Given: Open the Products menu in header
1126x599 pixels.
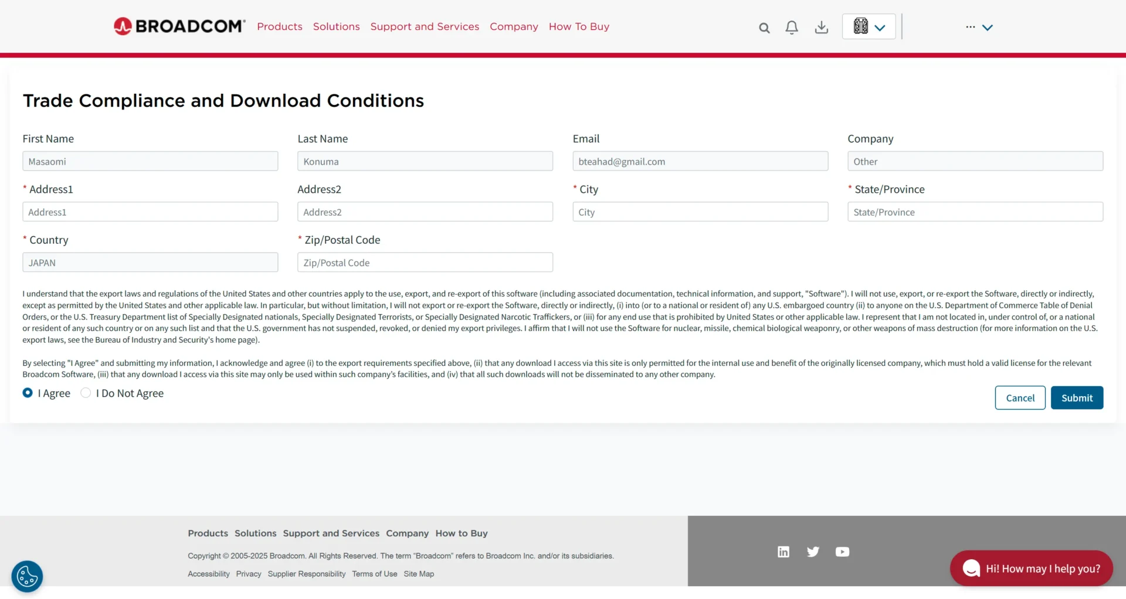Looking at the screenshot, I should pyautogui.click(x=280, y=26).
